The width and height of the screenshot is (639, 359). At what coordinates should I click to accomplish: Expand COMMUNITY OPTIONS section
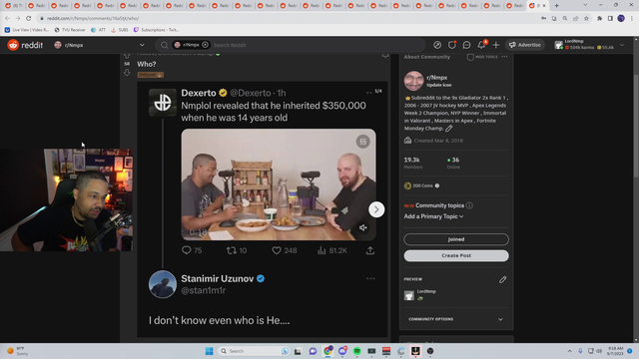pyautogui.click(x=456, y=319)
